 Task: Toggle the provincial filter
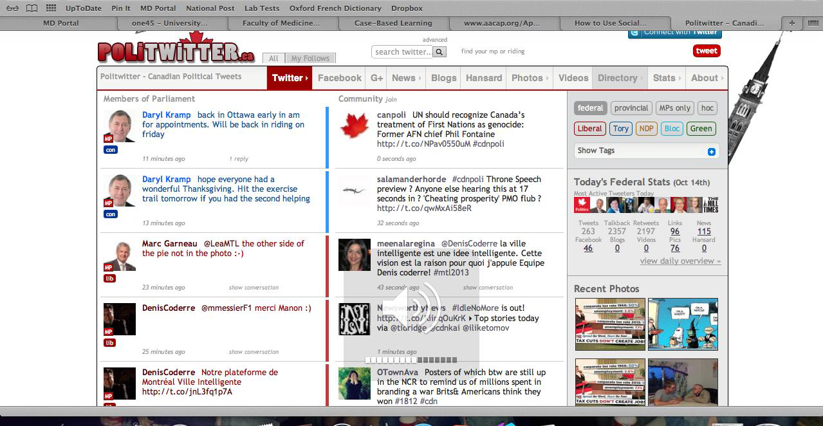pyautogui.click(x=631, y=108)
